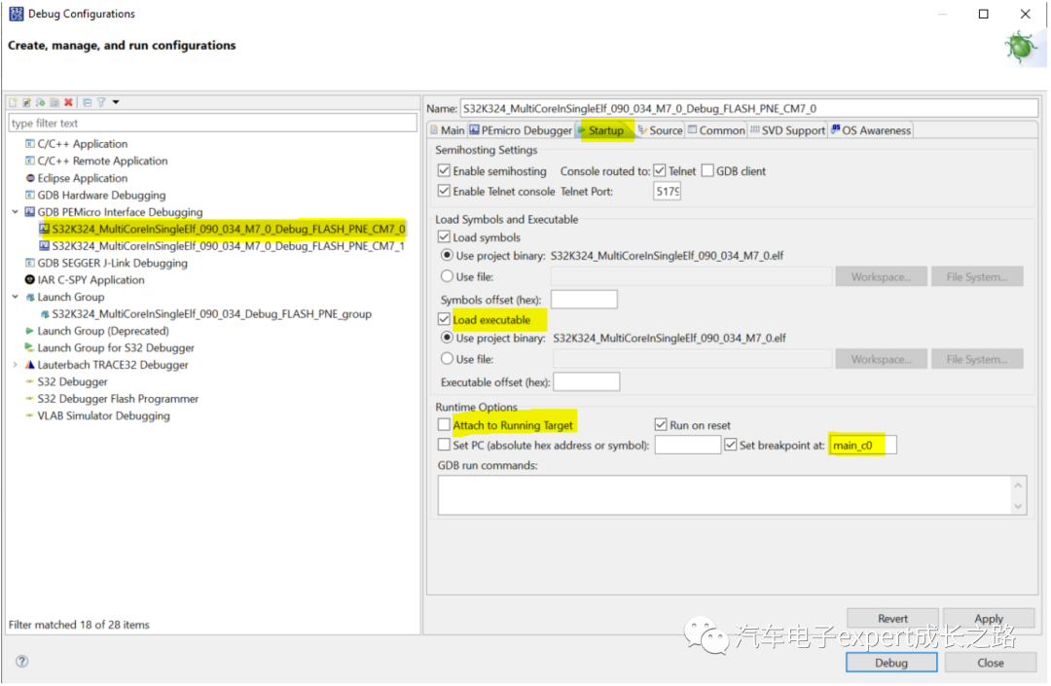
Task: Open the filter options dropdown arrow
Action: [x=116, y=102]
